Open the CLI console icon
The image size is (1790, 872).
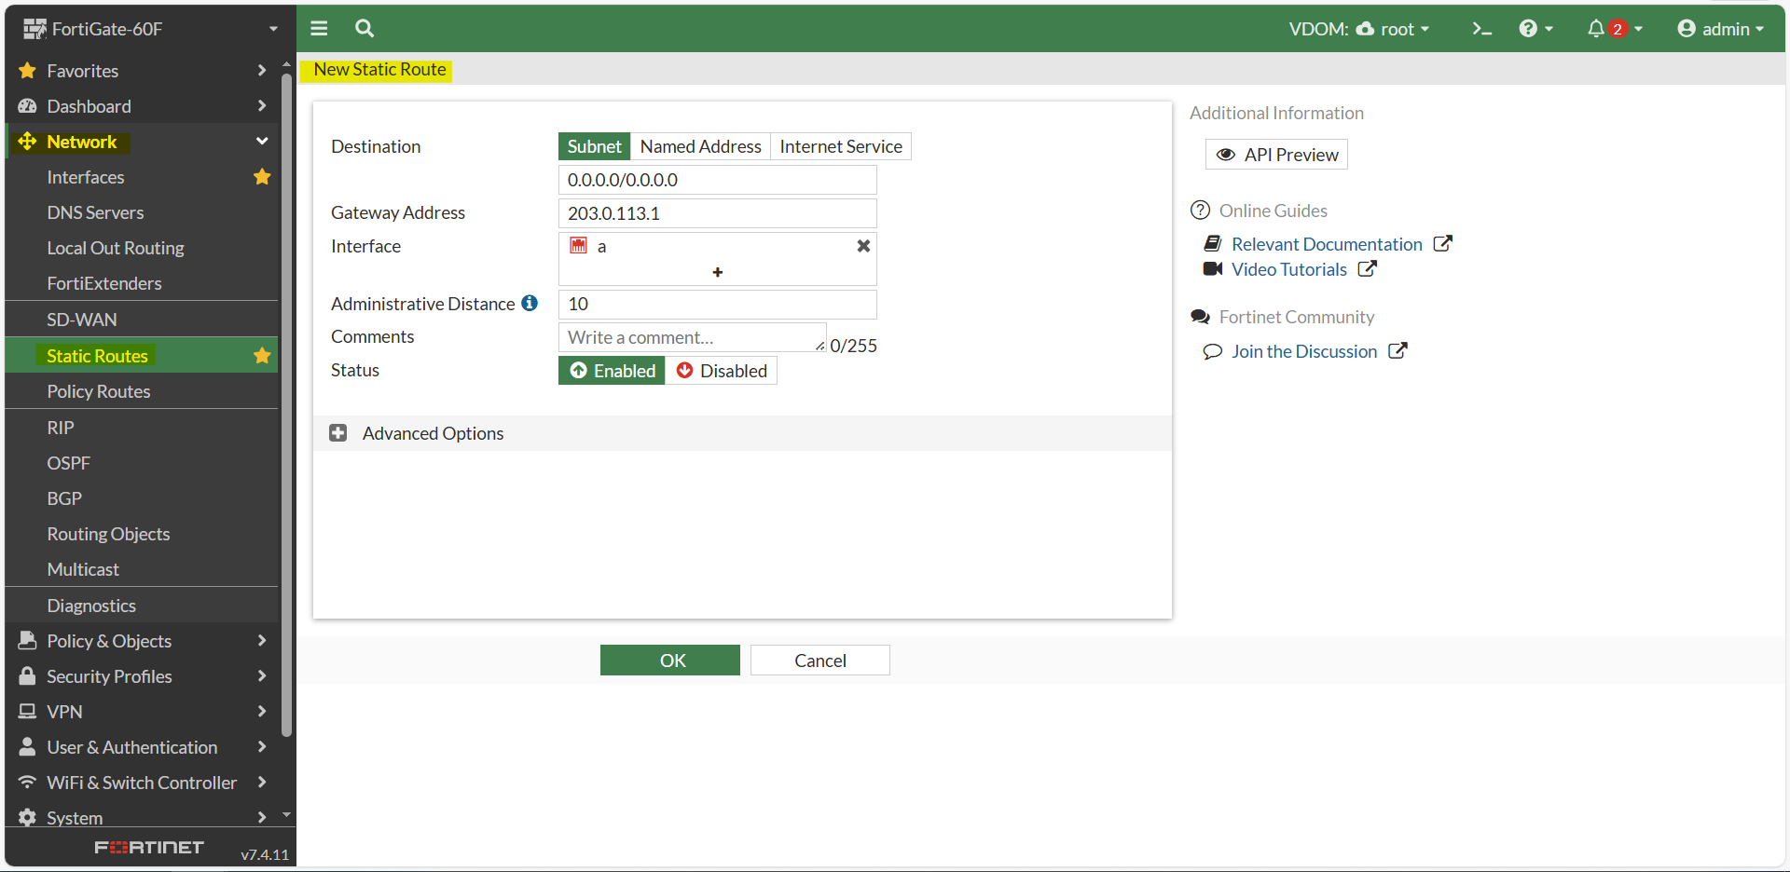pyautogui.click(x=1481, y=29)
